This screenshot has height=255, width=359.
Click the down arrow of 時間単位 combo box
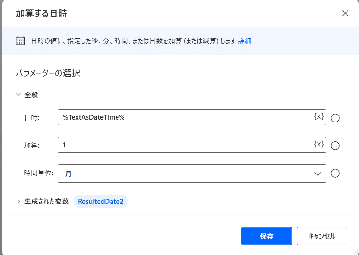(x=318, y=174)
